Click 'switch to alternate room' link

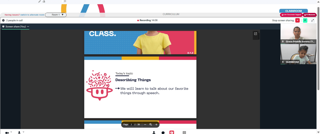pos(32,15)
